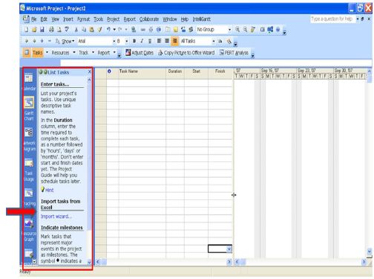Click the Open file icon

[34, 30]
